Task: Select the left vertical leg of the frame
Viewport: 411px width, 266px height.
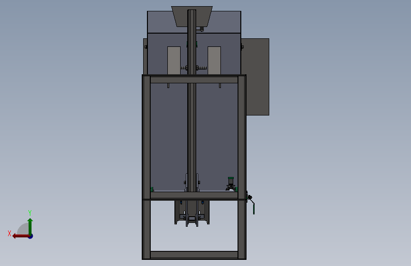Action: click(x=146, y=167)
